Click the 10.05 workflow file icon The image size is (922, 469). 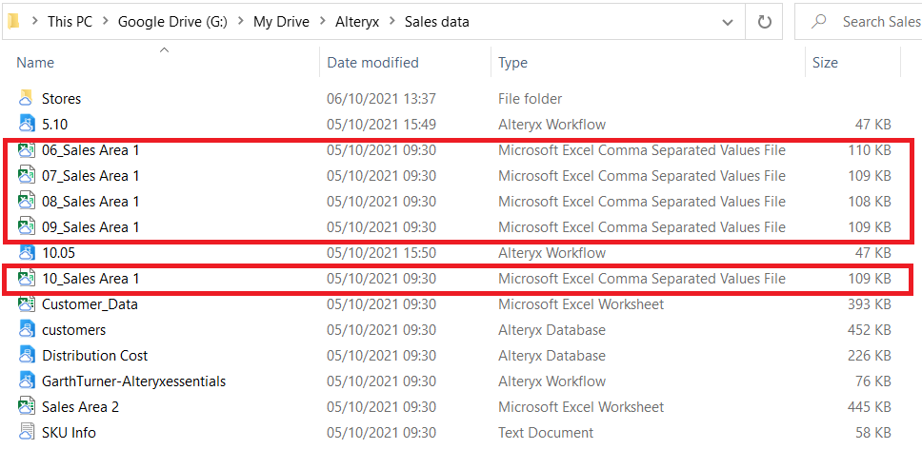pos(27,253)
